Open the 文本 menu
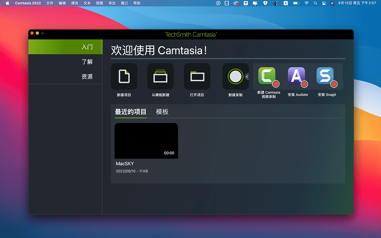 87,3
